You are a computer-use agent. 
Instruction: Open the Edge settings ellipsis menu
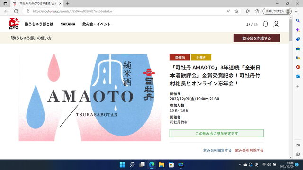pos(297,11)
